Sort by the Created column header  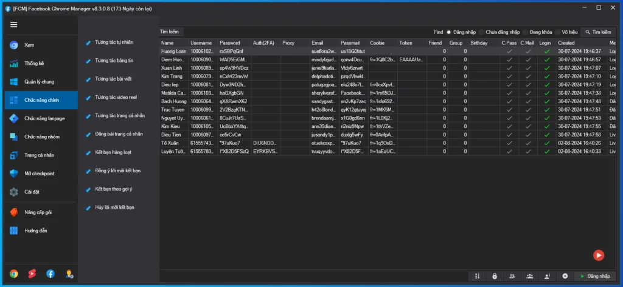582,43
